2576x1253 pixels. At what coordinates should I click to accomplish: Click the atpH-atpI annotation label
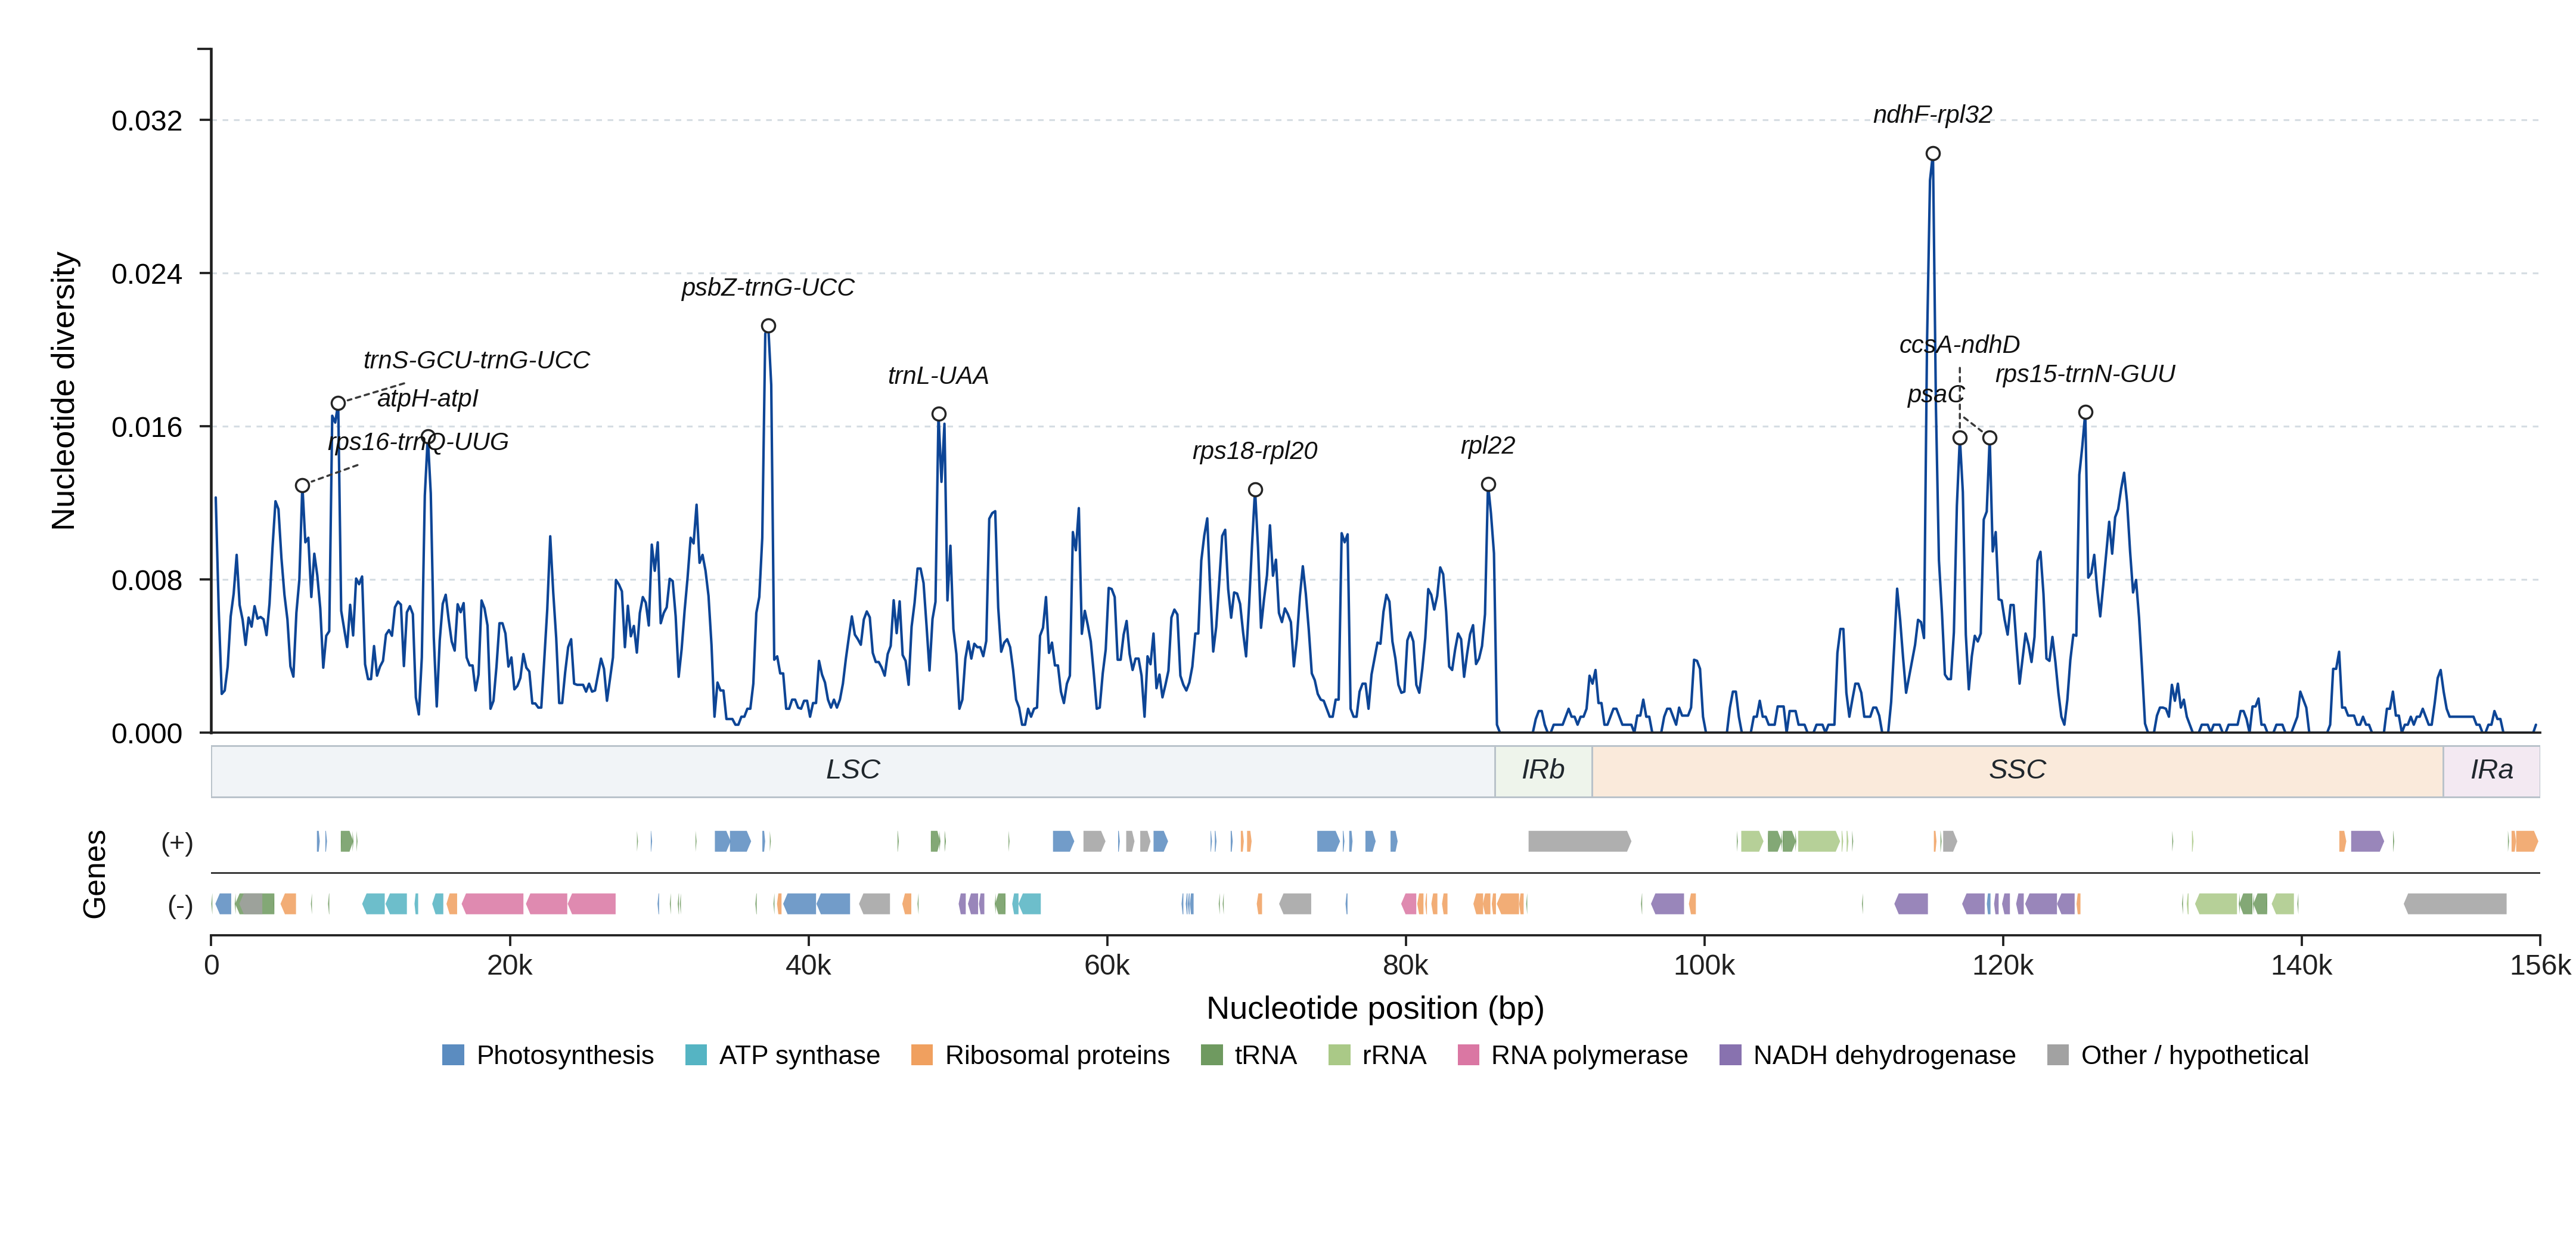point(428,399)
